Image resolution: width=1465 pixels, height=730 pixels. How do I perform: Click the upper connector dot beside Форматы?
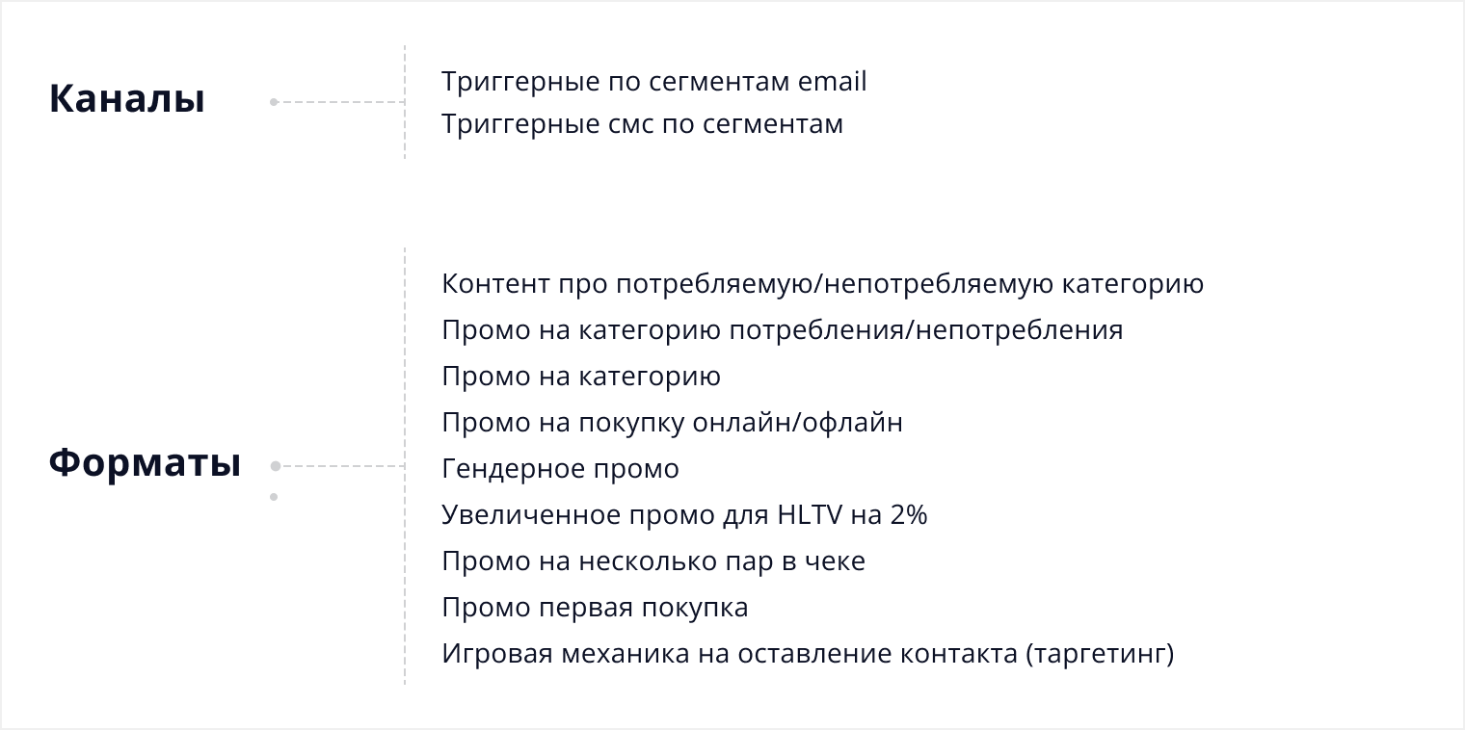click(x=275, y=466)
